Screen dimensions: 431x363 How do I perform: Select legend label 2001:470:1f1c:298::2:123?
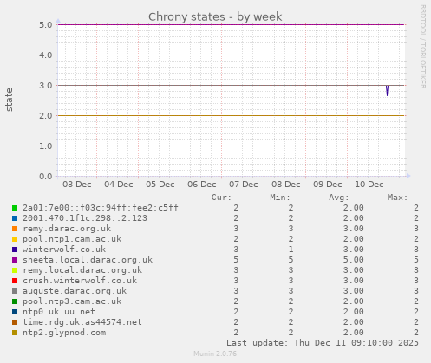tap(85, 218)
